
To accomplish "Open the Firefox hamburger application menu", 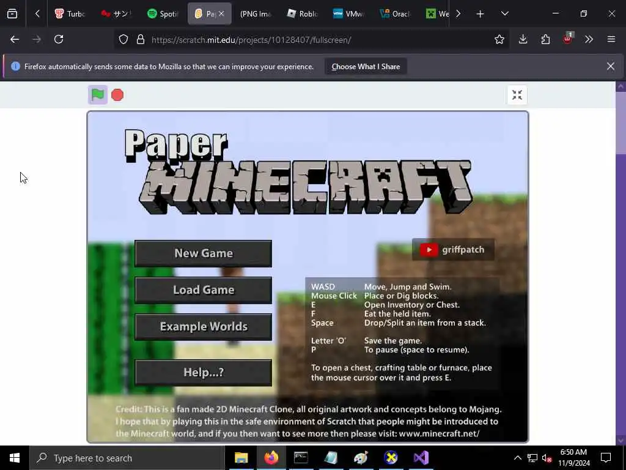I will (611, 39).
